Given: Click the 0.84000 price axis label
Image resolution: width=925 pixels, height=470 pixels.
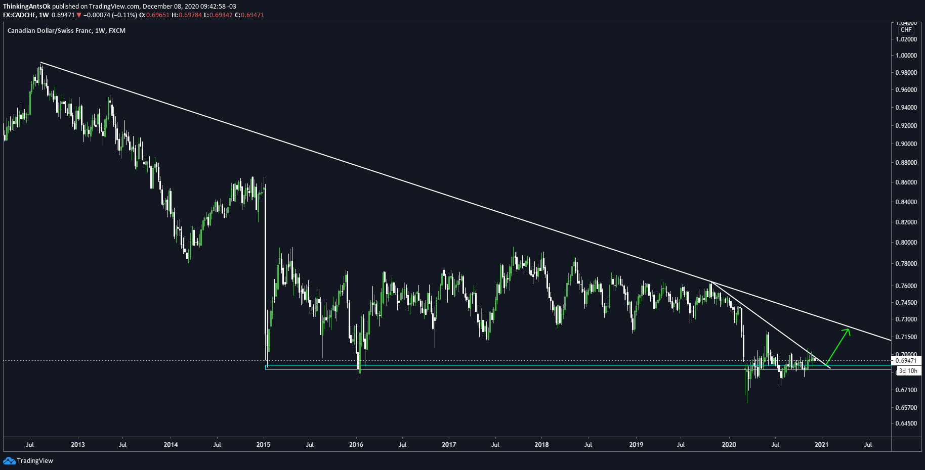Looking at the screenshot, I should [x=906, y=202].
